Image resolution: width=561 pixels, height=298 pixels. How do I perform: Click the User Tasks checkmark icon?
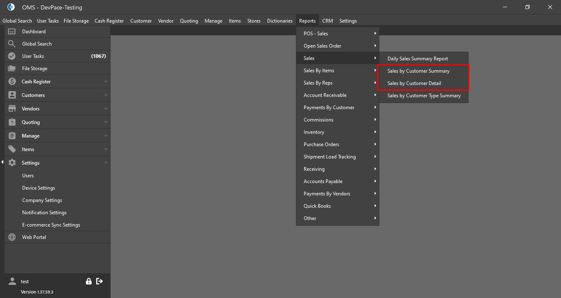12,56
